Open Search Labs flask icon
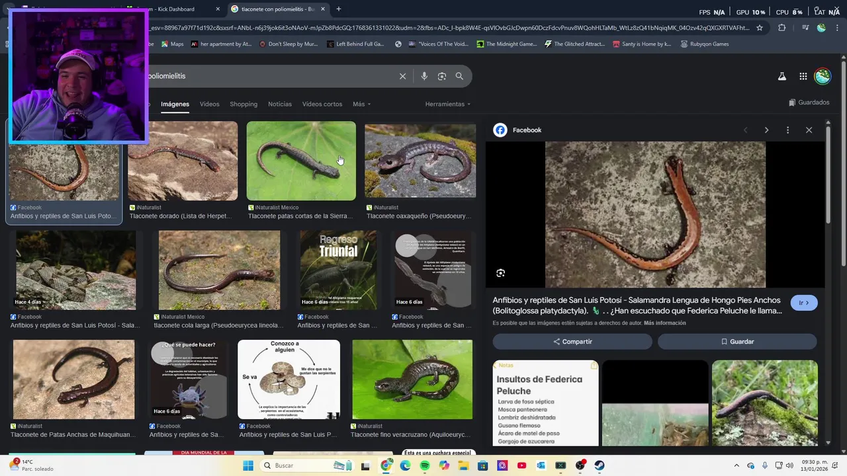Image resolution: width=847 pixels, height=476 pixels. click(782, 76)
